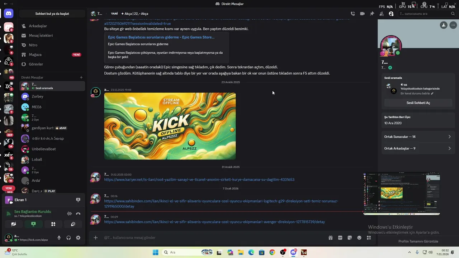Open taskbar volume control
The height and width of the screenshot is (258, 459).
tap(430, 252)
